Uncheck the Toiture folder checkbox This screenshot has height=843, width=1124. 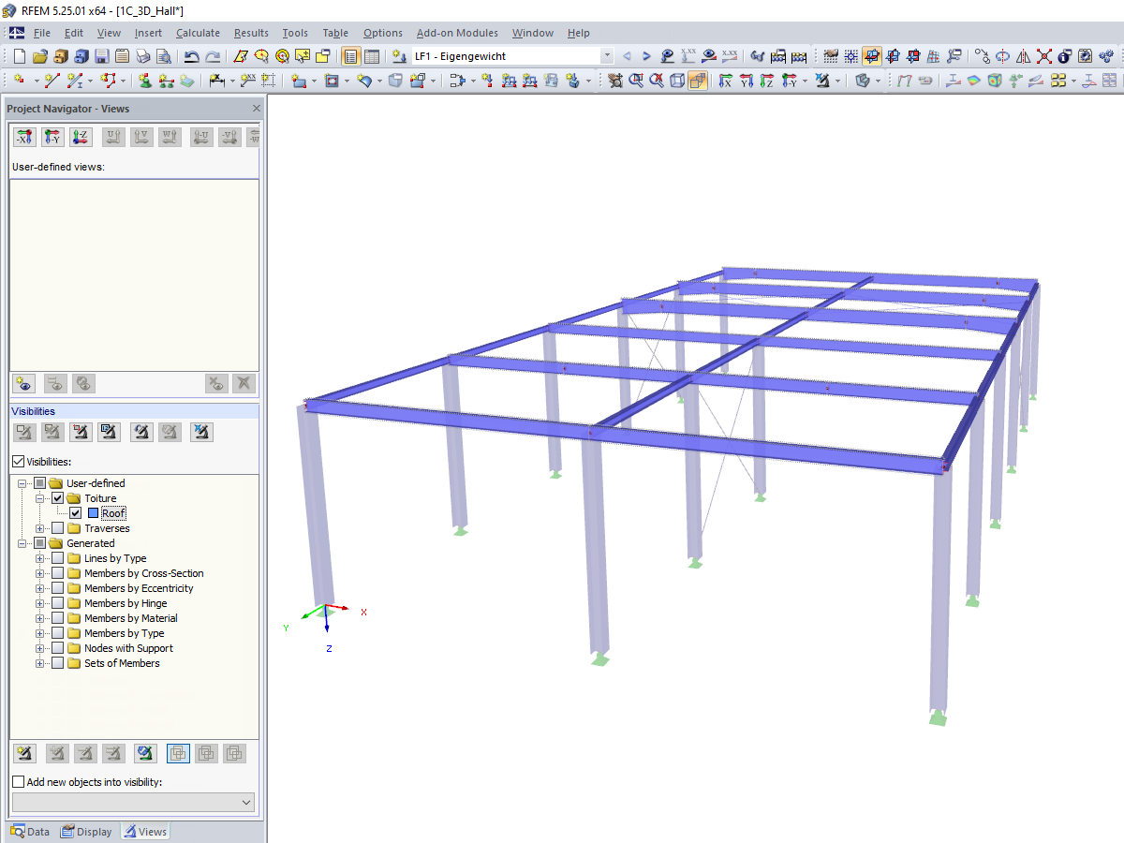58,498
